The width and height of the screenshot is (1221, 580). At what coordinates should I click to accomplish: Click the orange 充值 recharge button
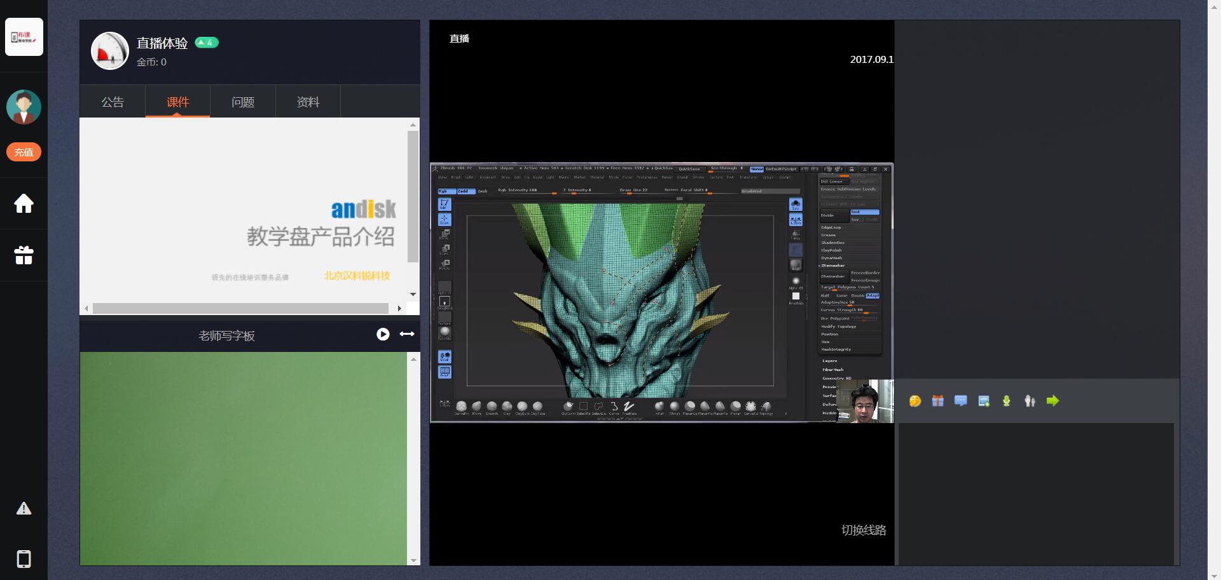(24, 152)
